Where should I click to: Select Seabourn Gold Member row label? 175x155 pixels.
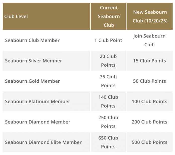click(32, 81)
